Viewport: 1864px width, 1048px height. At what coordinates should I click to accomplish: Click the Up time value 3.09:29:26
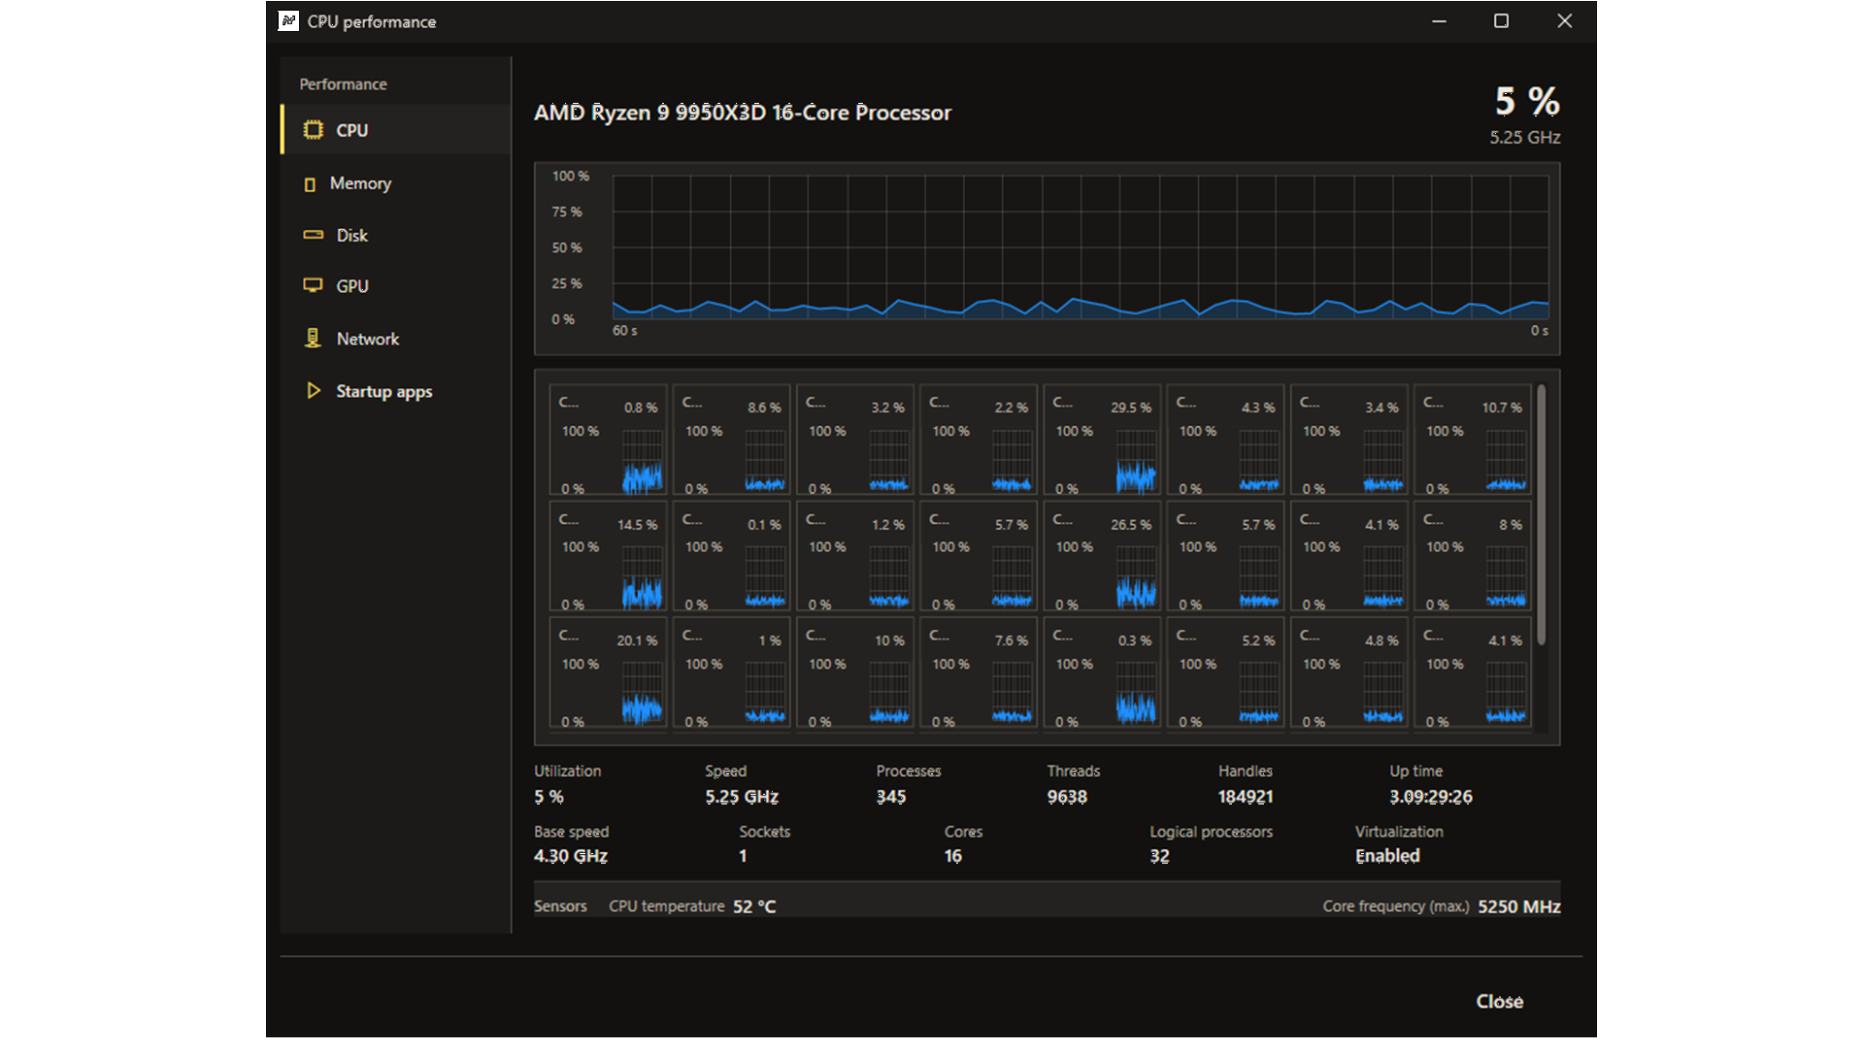click(x=1431, y=797)
